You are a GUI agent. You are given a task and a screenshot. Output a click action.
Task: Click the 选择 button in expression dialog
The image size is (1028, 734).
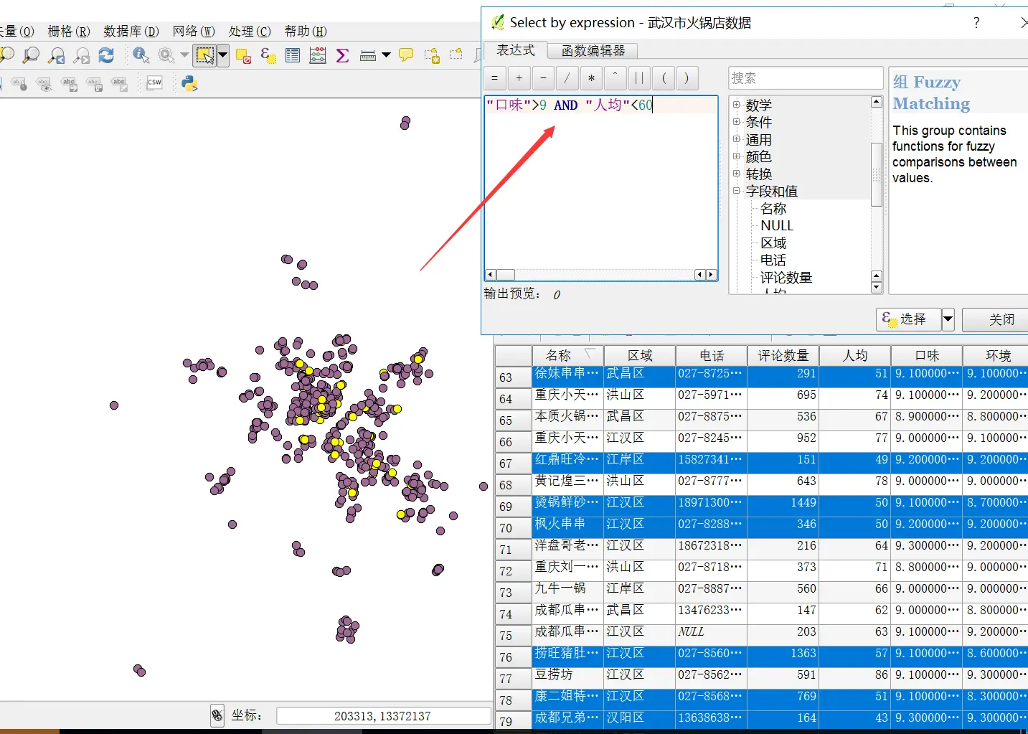(x=908, y=319)
